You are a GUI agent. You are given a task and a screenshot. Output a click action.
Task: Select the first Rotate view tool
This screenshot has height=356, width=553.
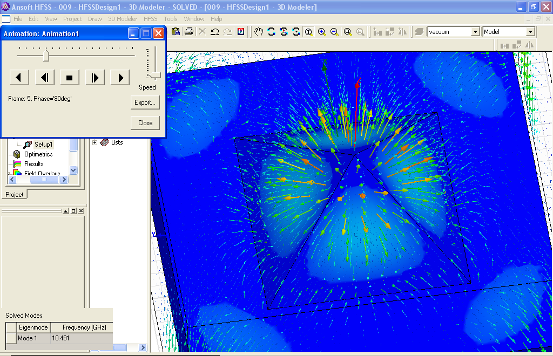pyautogui.click(x=271, y=32)
